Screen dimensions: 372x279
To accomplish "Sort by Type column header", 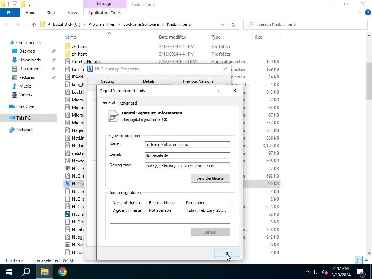I will pos(216,37).
